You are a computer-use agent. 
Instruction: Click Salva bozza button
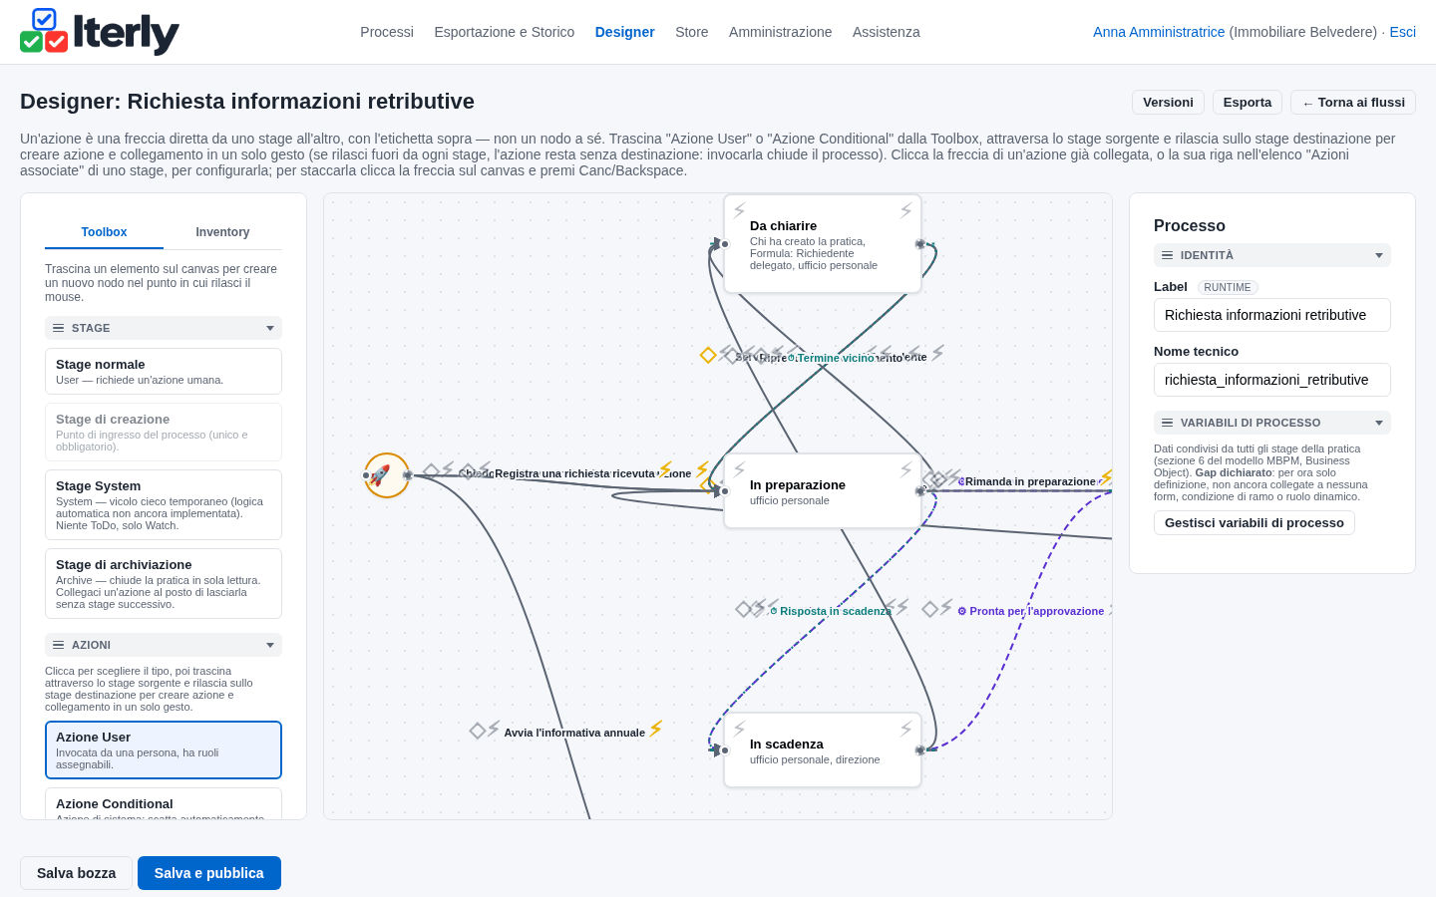pos(76,873)
